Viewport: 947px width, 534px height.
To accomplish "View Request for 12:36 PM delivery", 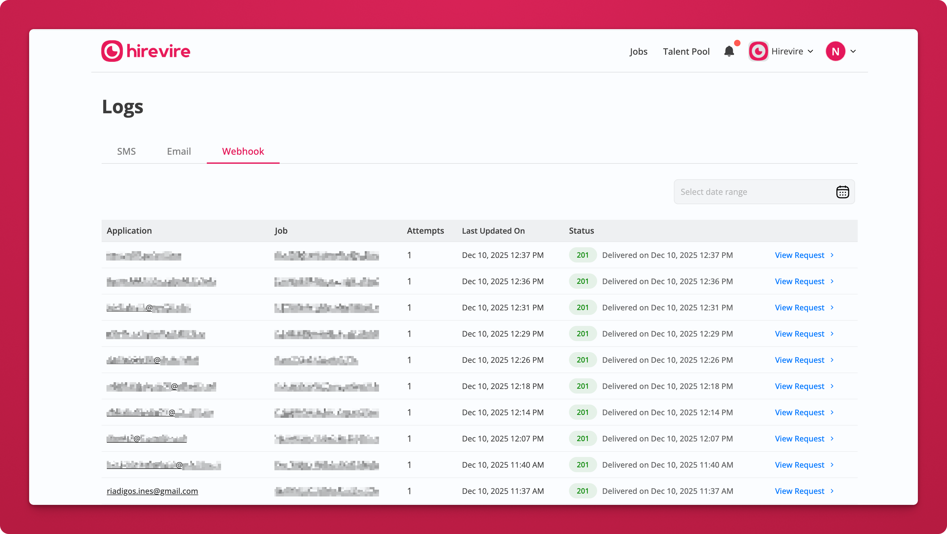I will [x=799, y=281].
